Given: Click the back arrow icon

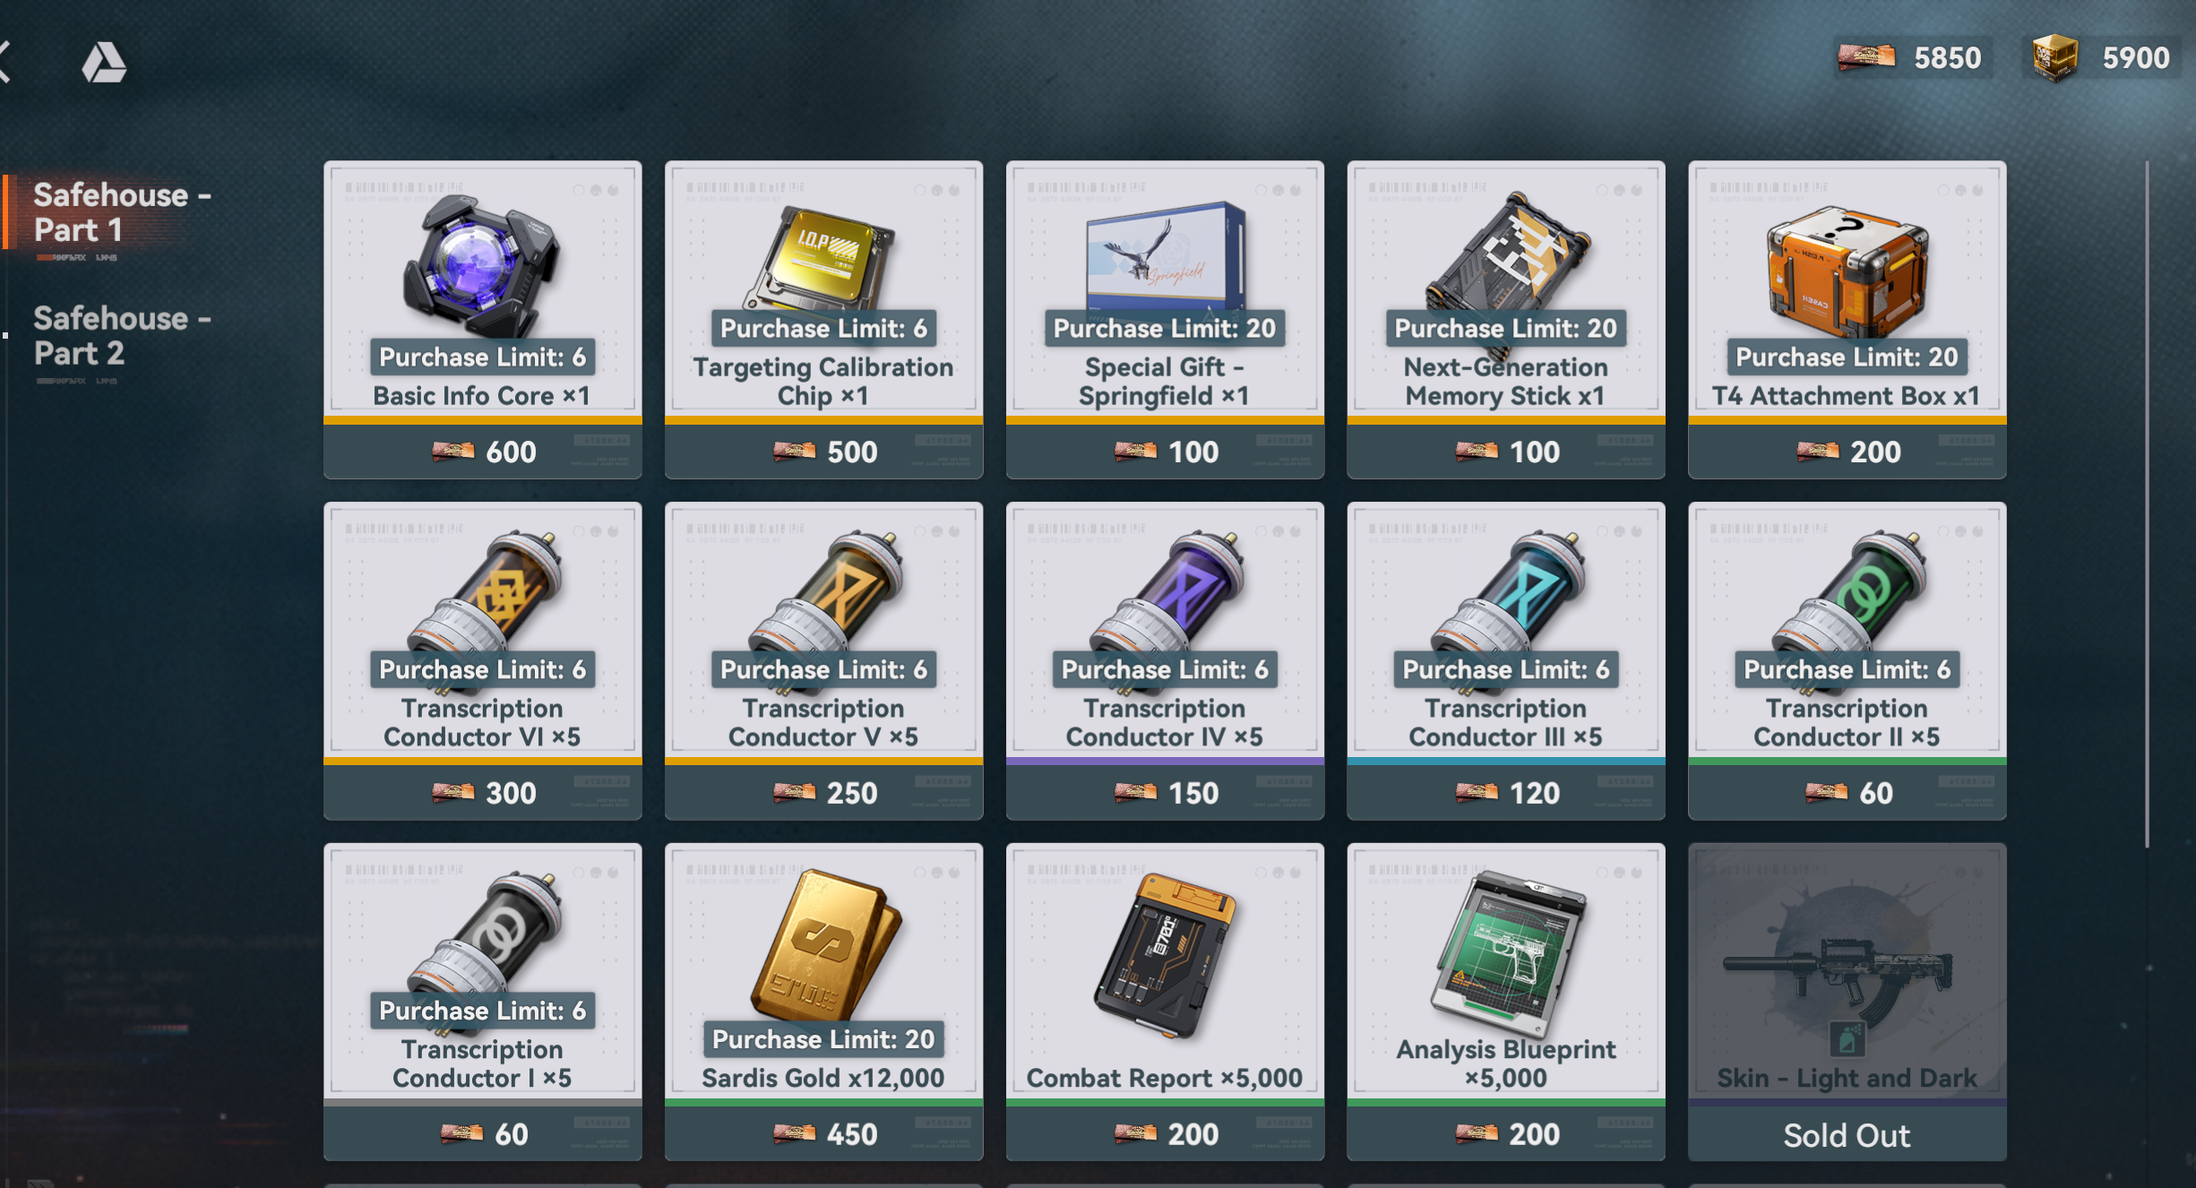Looking at the screenshot, I should [4, 62].
